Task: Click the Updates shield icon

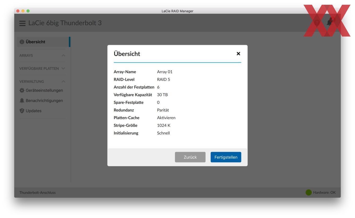Action: click(x=22, y=111)
